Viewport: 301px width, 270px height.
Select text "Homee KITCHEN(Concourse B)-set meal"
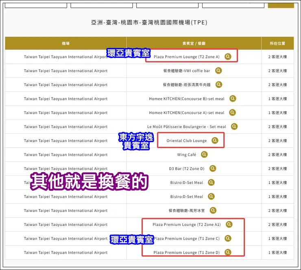pyautogui.click(x=187, y=99)
